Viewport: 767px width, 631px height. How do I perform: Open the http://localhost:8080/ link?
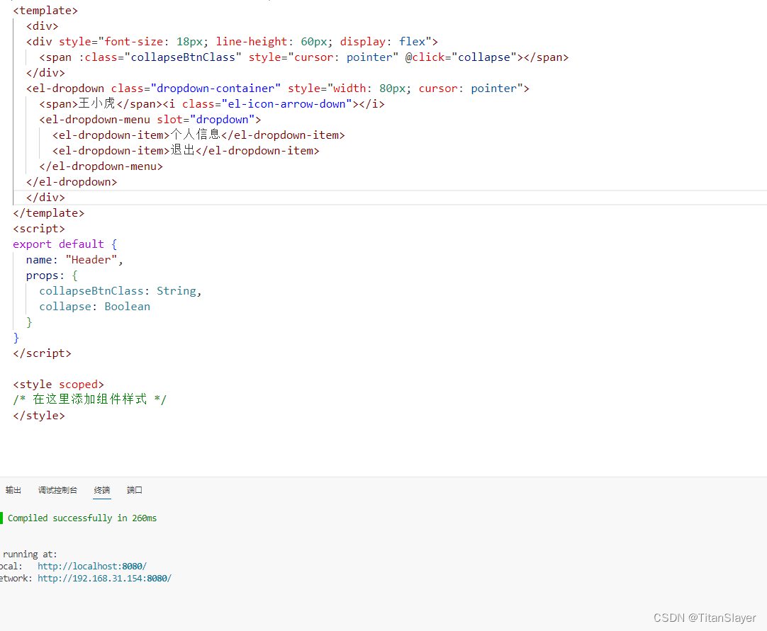[92, 566]
